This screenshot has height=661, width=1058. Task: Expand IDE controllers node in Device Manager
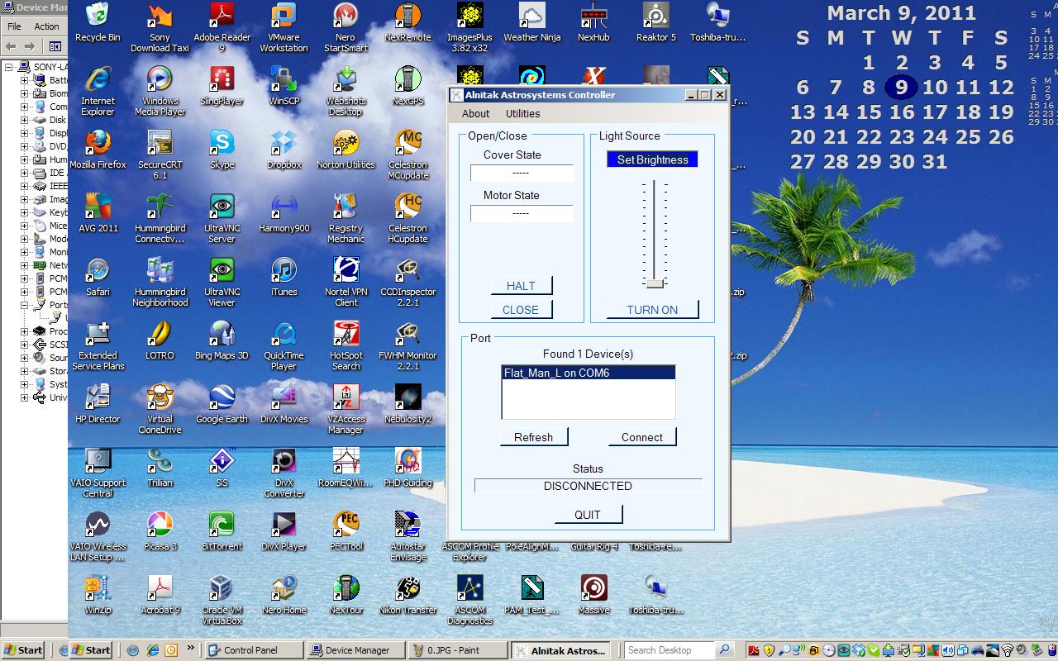tap(25, 173)
